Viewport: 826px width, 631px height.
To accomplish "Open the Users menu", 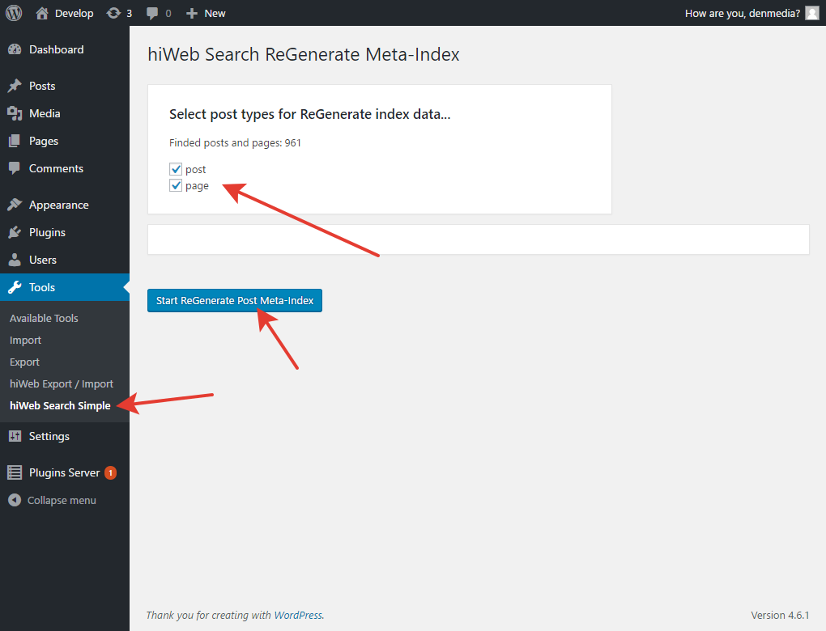I will (43, 260).
